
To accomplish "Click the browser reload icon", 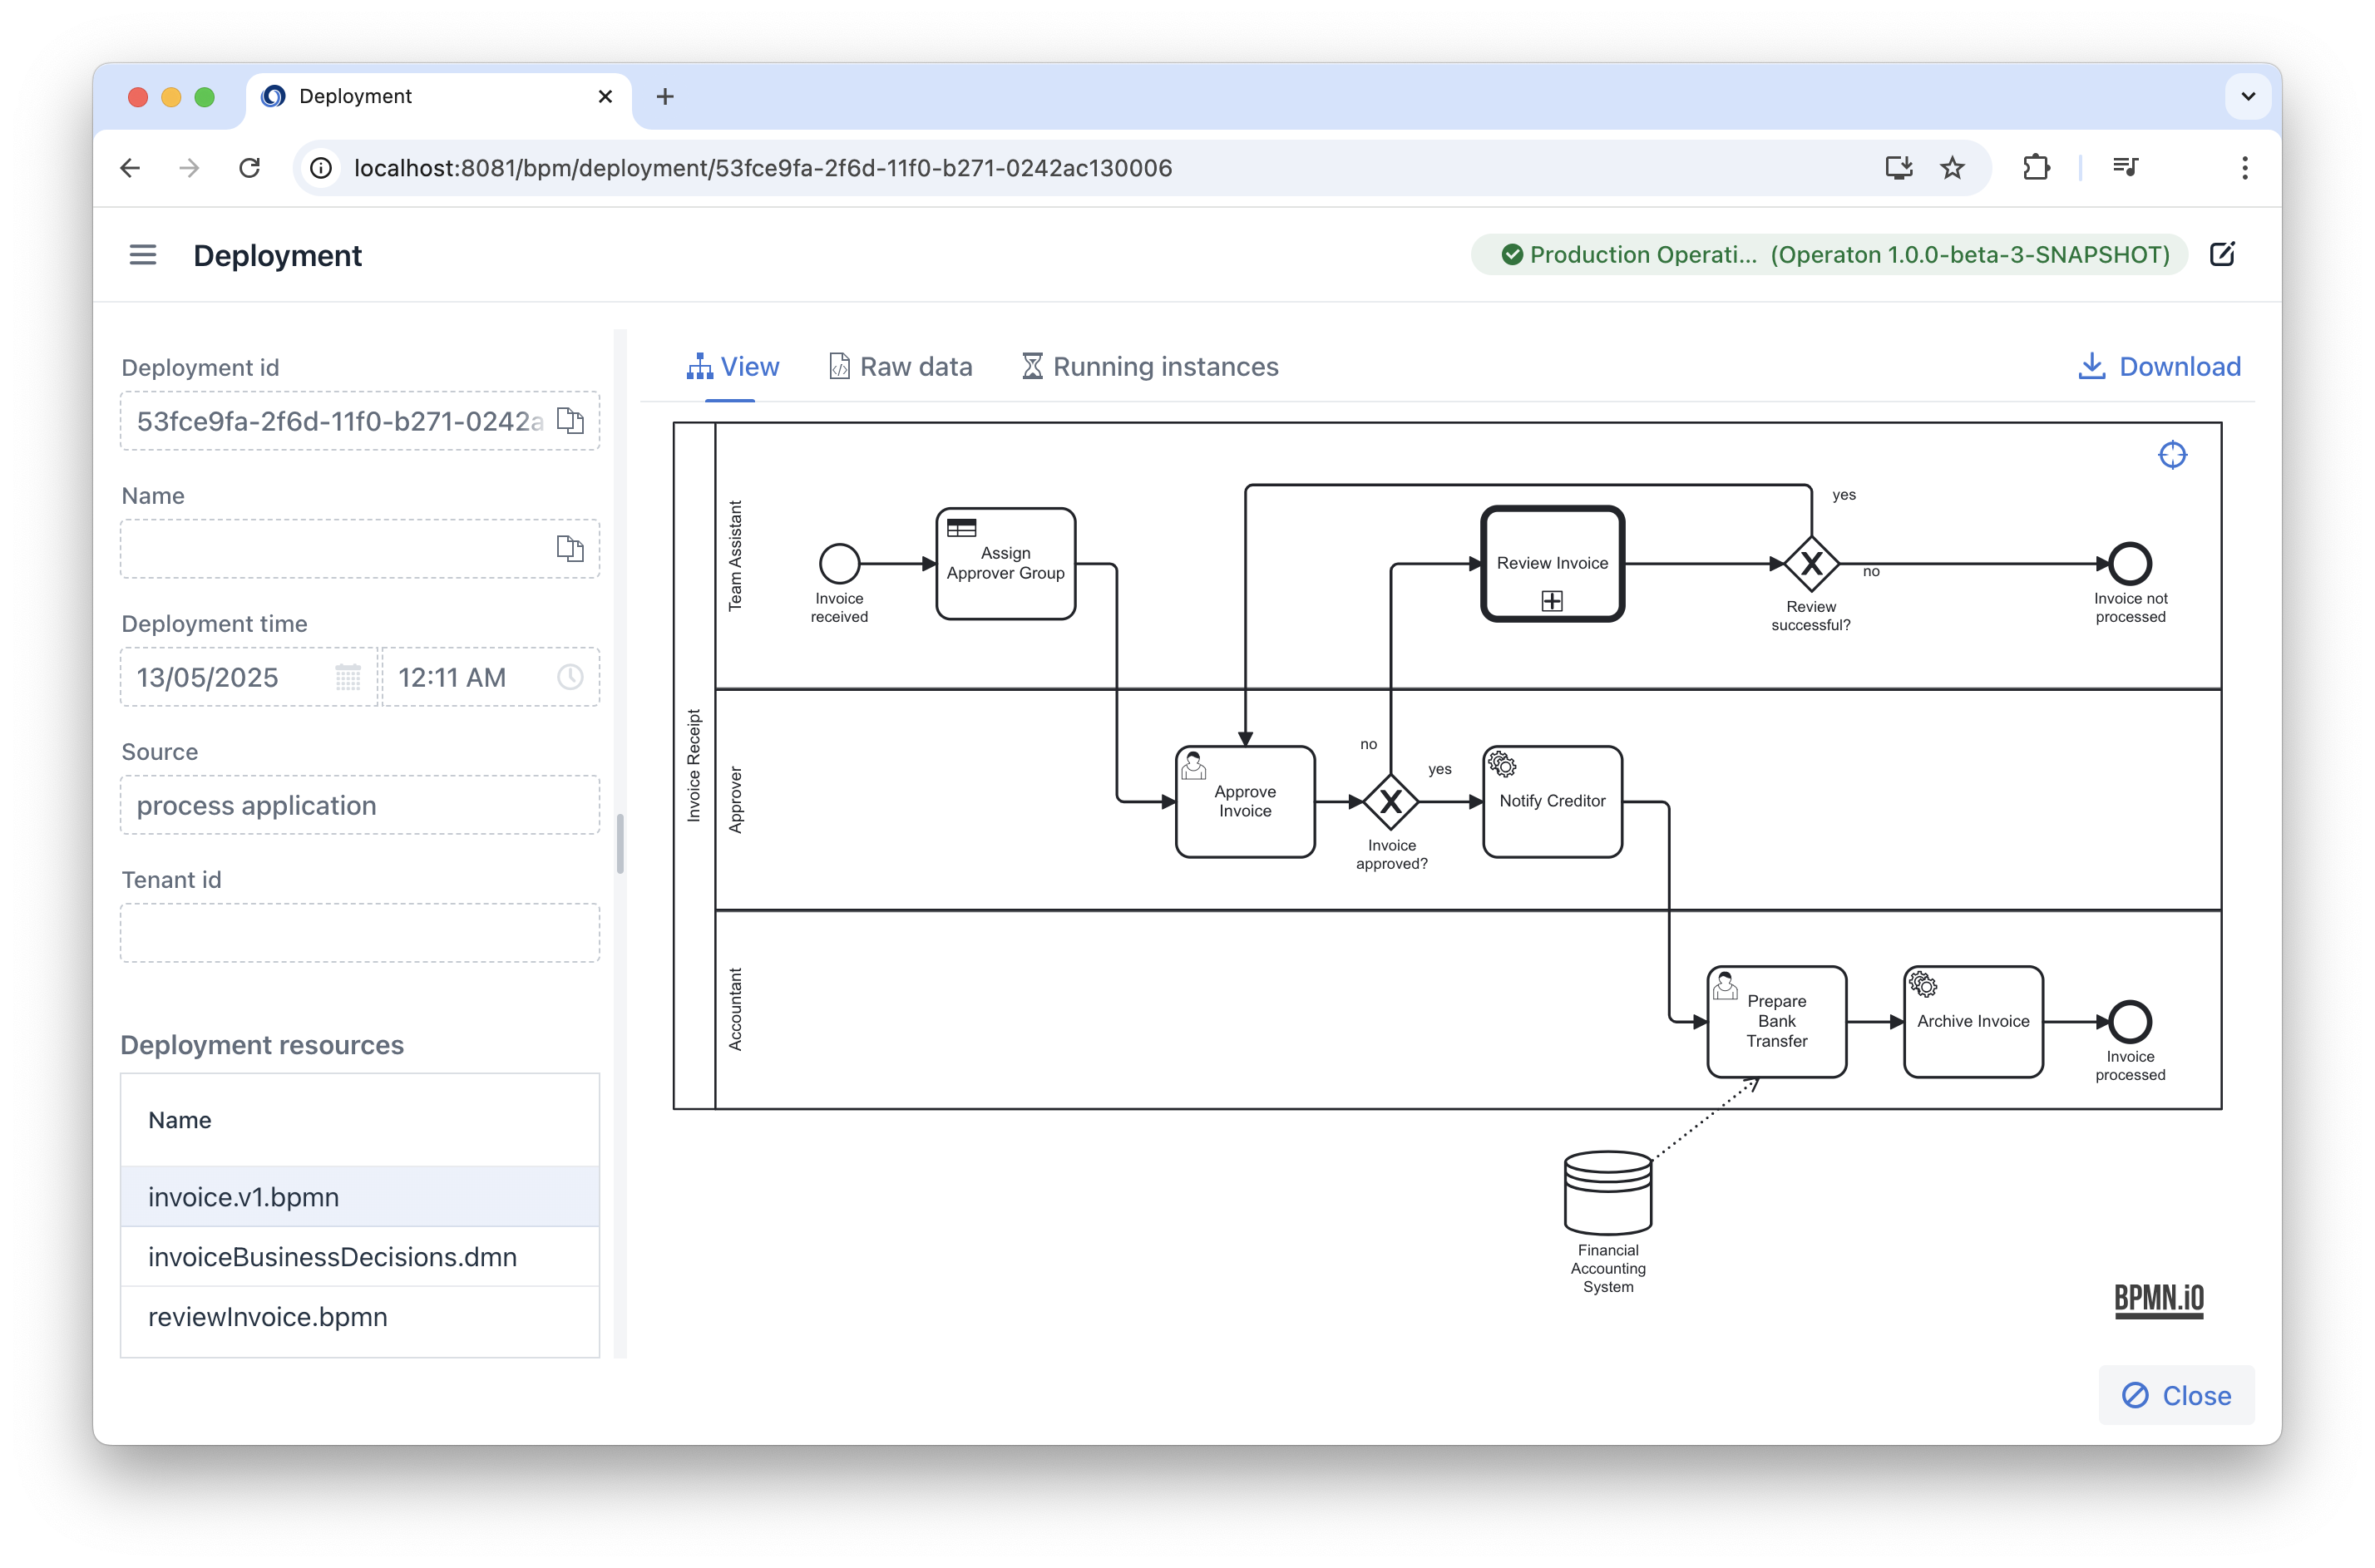I will (250, 168).
